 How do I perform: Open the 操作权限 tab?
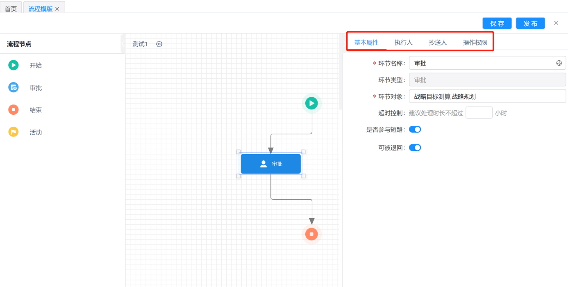[x=475, y=43]
